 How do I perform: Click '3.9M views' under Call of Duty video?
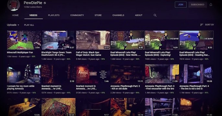click(x=81, y=59)
